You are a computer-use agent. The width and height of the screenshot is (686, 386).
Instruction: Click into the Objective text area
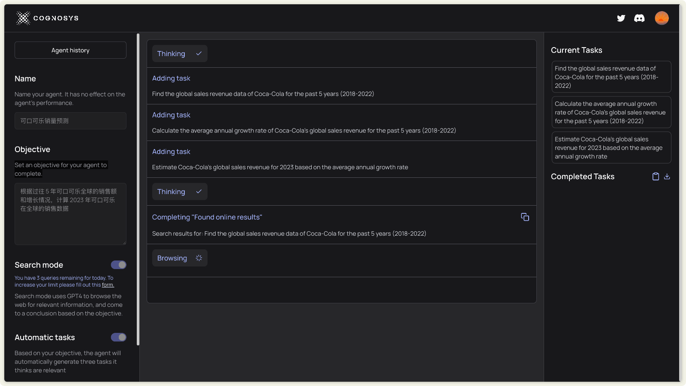tap(70, 214)
